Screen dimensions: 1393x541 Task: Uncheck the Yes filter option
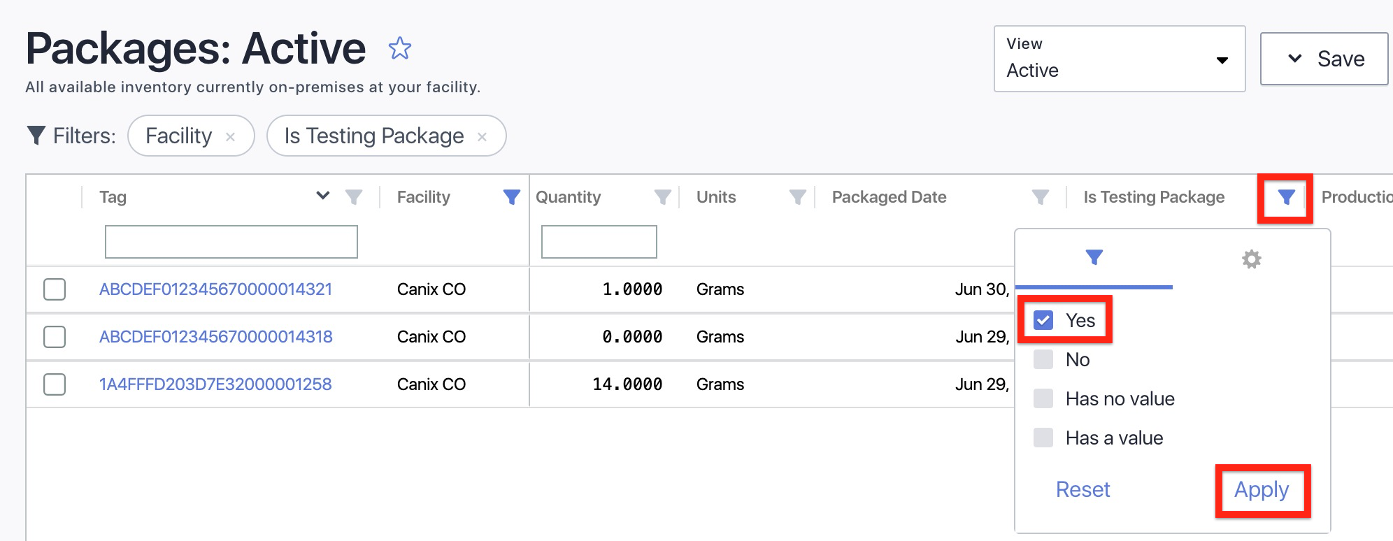(1043, 320)
